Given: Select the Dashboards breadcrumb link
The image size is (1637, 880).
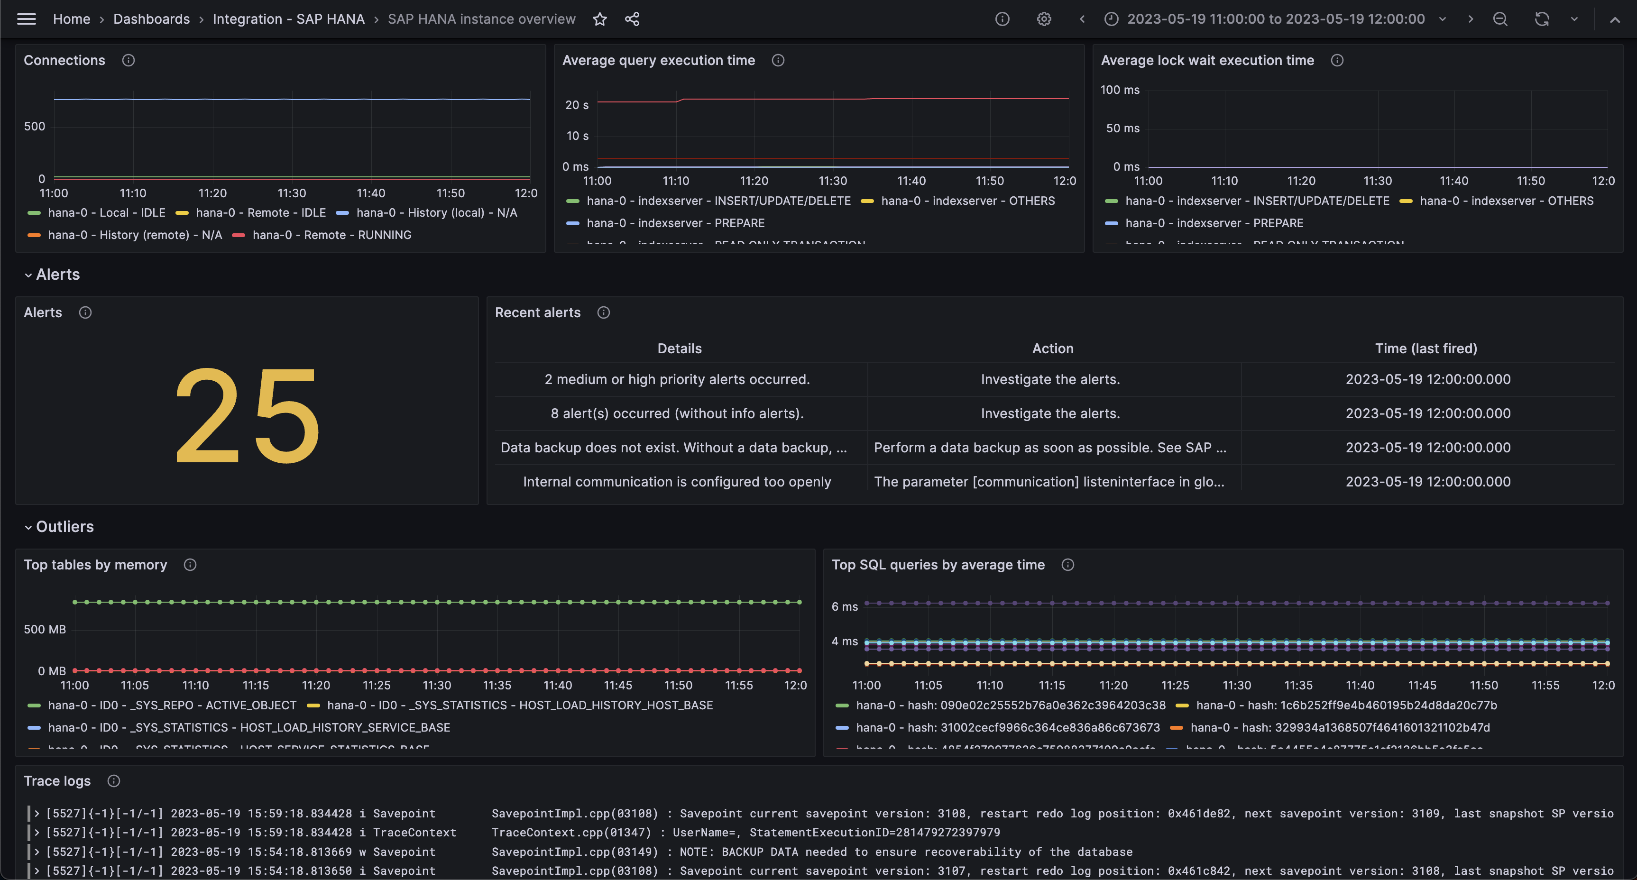Looking at the screenshot, I should [x=151, y=19].
